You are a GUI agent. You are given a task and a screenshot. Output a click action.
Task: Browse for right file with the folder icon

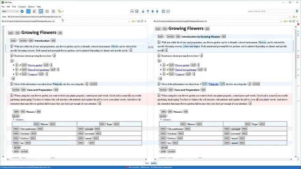click(285, 22)
